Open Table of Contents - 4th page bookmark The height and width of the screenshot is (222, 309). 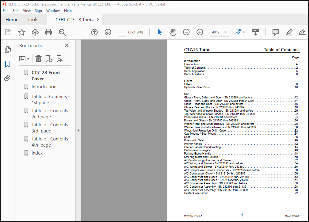point(51,142)
